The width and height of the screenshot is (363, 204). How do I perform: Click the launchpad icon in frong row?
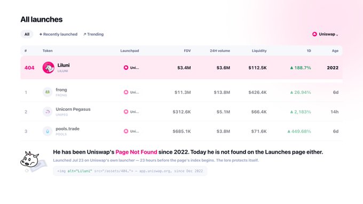tap(126, 92)
